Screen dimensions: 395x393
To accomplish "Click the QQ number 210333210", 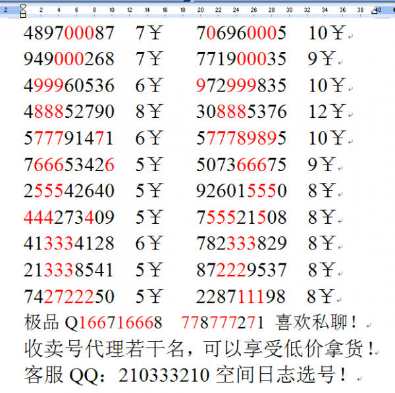I will pyautogui.click(x=164, y=375).
